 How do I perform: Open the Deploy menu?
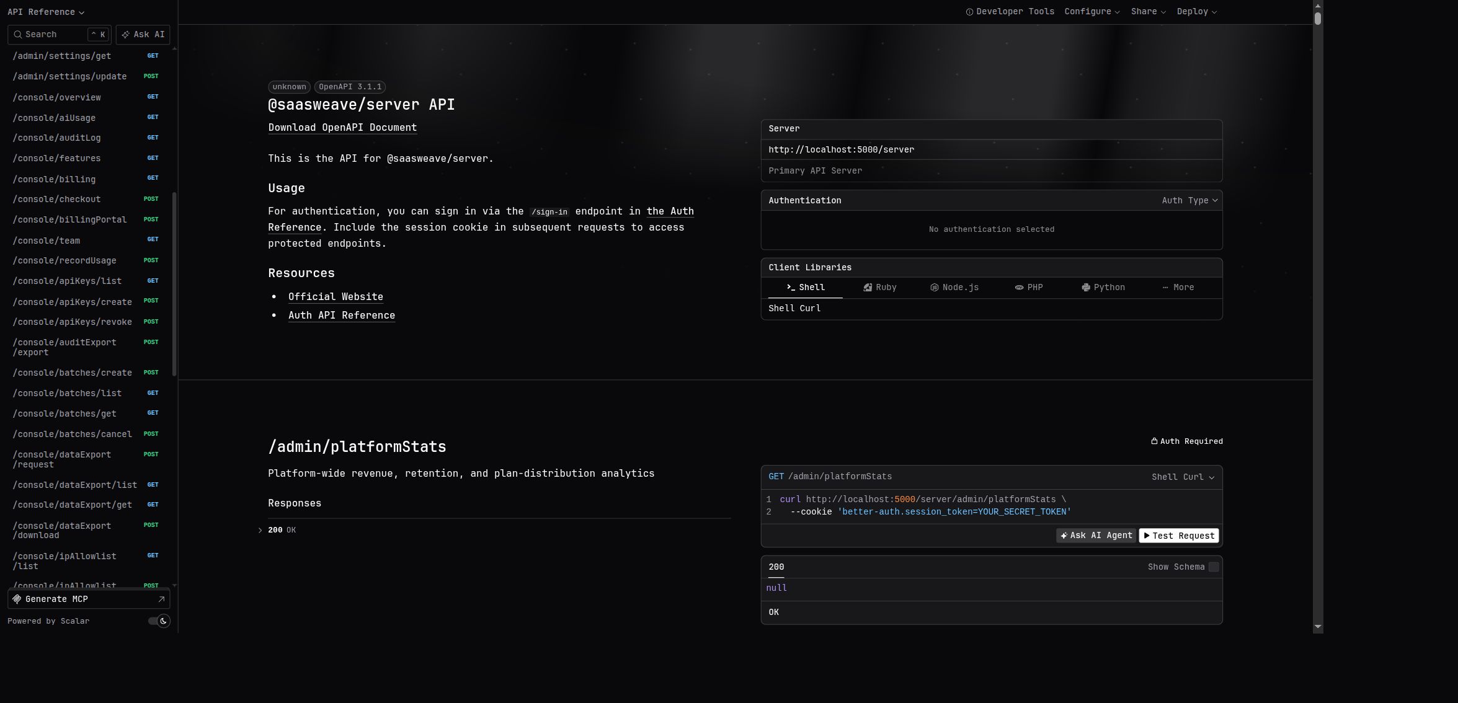tap(1196, 12)
